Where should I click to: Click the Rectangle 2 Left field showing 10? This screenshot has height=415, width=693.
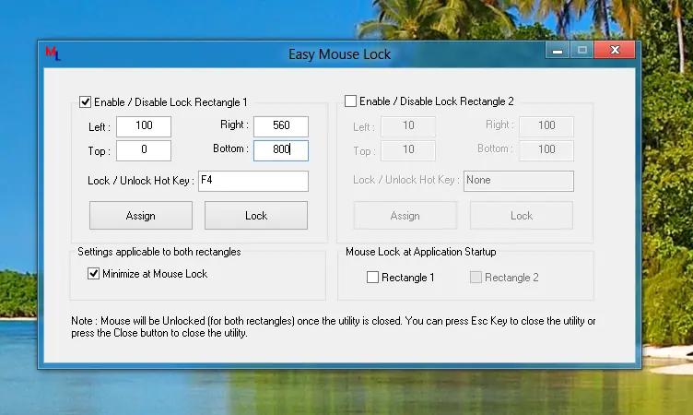point(408,126)
